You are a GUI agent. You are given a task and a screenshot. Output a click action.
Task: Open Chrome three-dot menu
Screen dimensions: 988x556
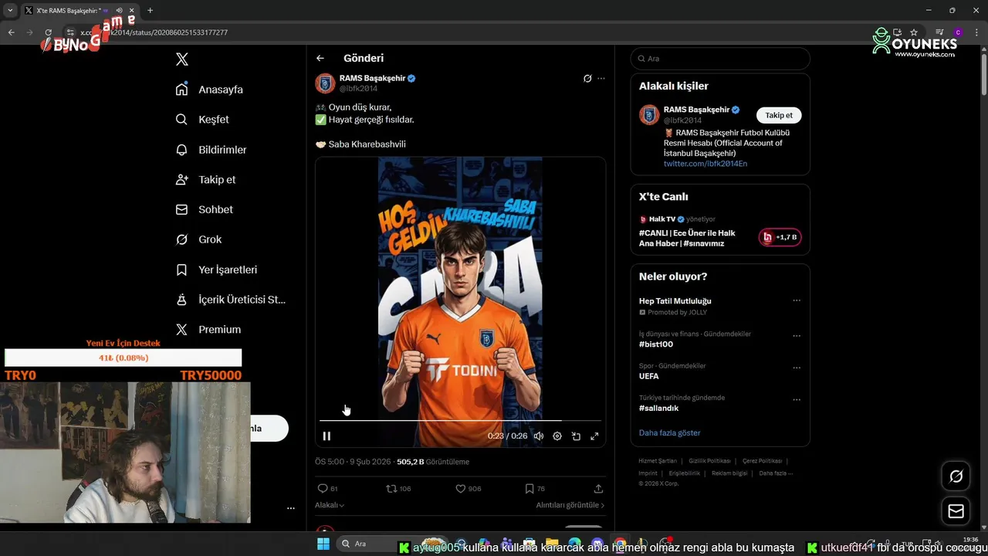tap(976, 32)
